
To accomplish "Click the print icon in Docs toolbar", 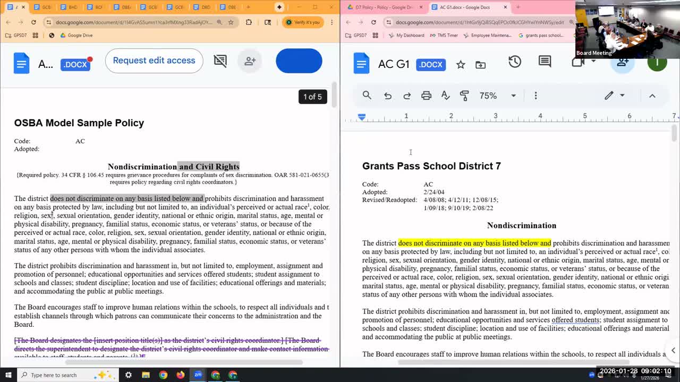I will point(426,95).
